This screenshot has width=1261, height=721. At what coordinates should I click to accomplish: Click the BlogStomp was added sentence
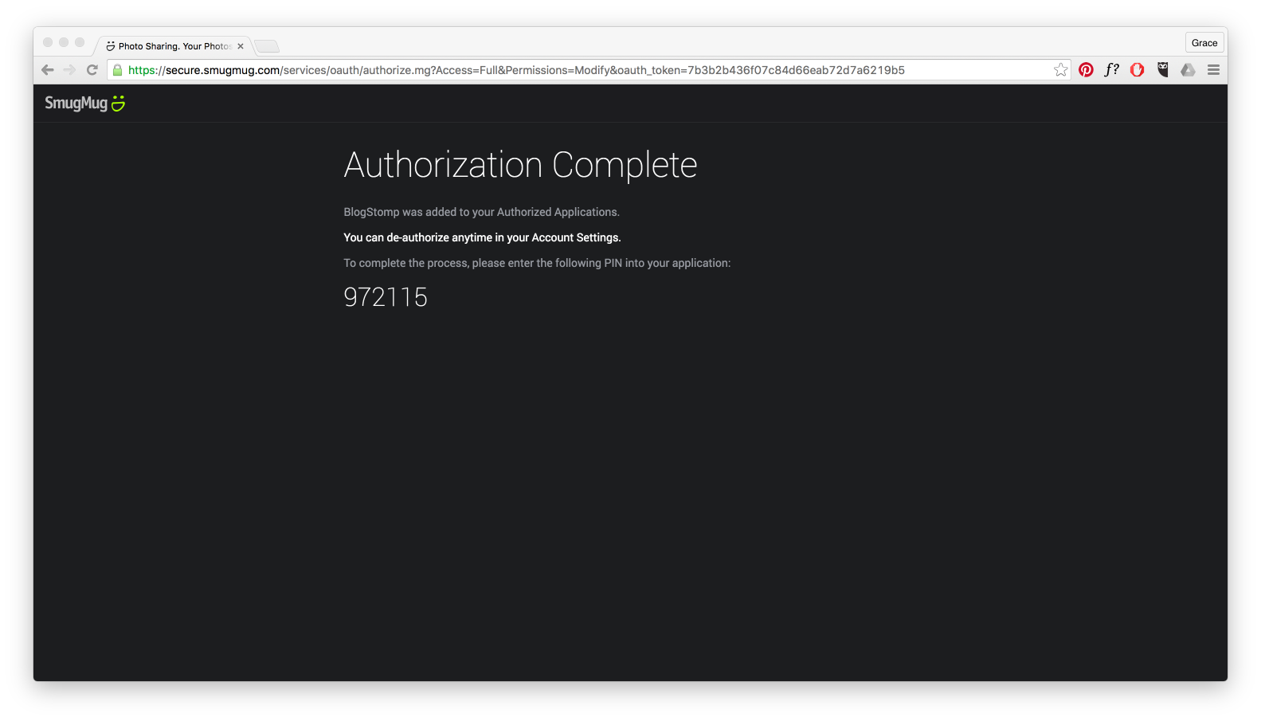point(481,212)
